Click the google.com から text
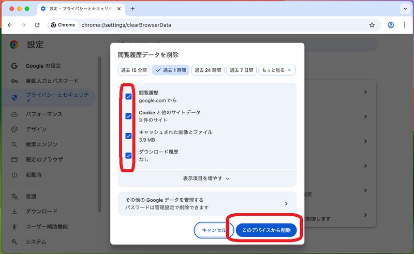 click(158, 100)
